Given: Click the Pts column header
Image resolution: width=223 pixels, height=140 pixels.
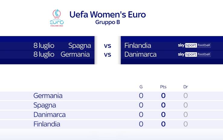Looking at the screenshot, I should pyautogui.click(x=163, y=87).
